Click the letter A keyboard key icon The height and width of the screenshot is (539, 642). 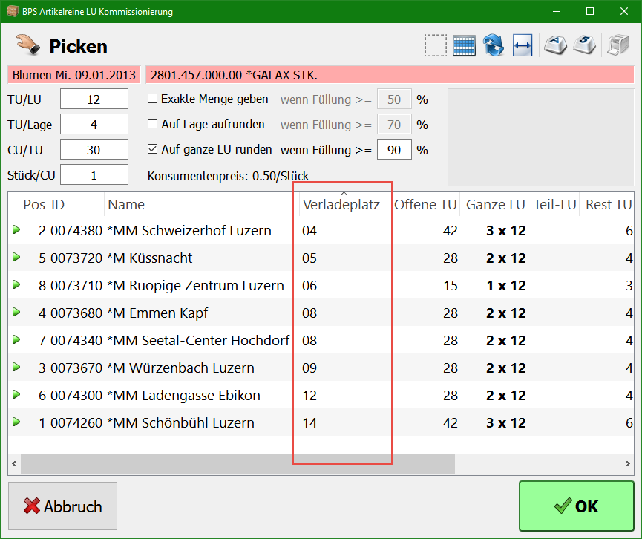[x=555, y=46]
